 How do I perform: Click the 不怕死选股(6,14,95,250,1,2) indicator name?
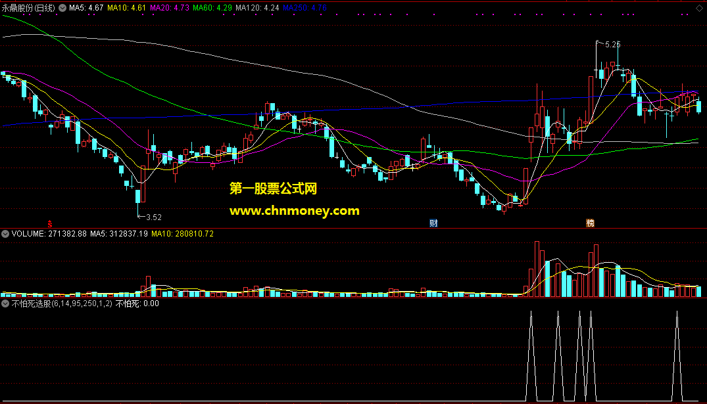[62, 303]
